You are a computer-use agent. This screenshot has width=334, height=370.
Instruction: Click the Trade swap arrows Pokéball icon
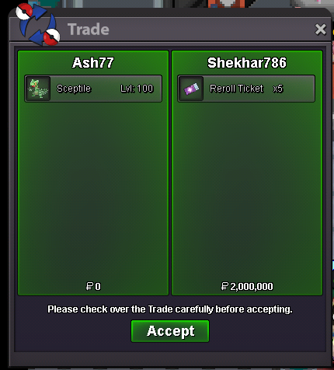tap(38, 25)
